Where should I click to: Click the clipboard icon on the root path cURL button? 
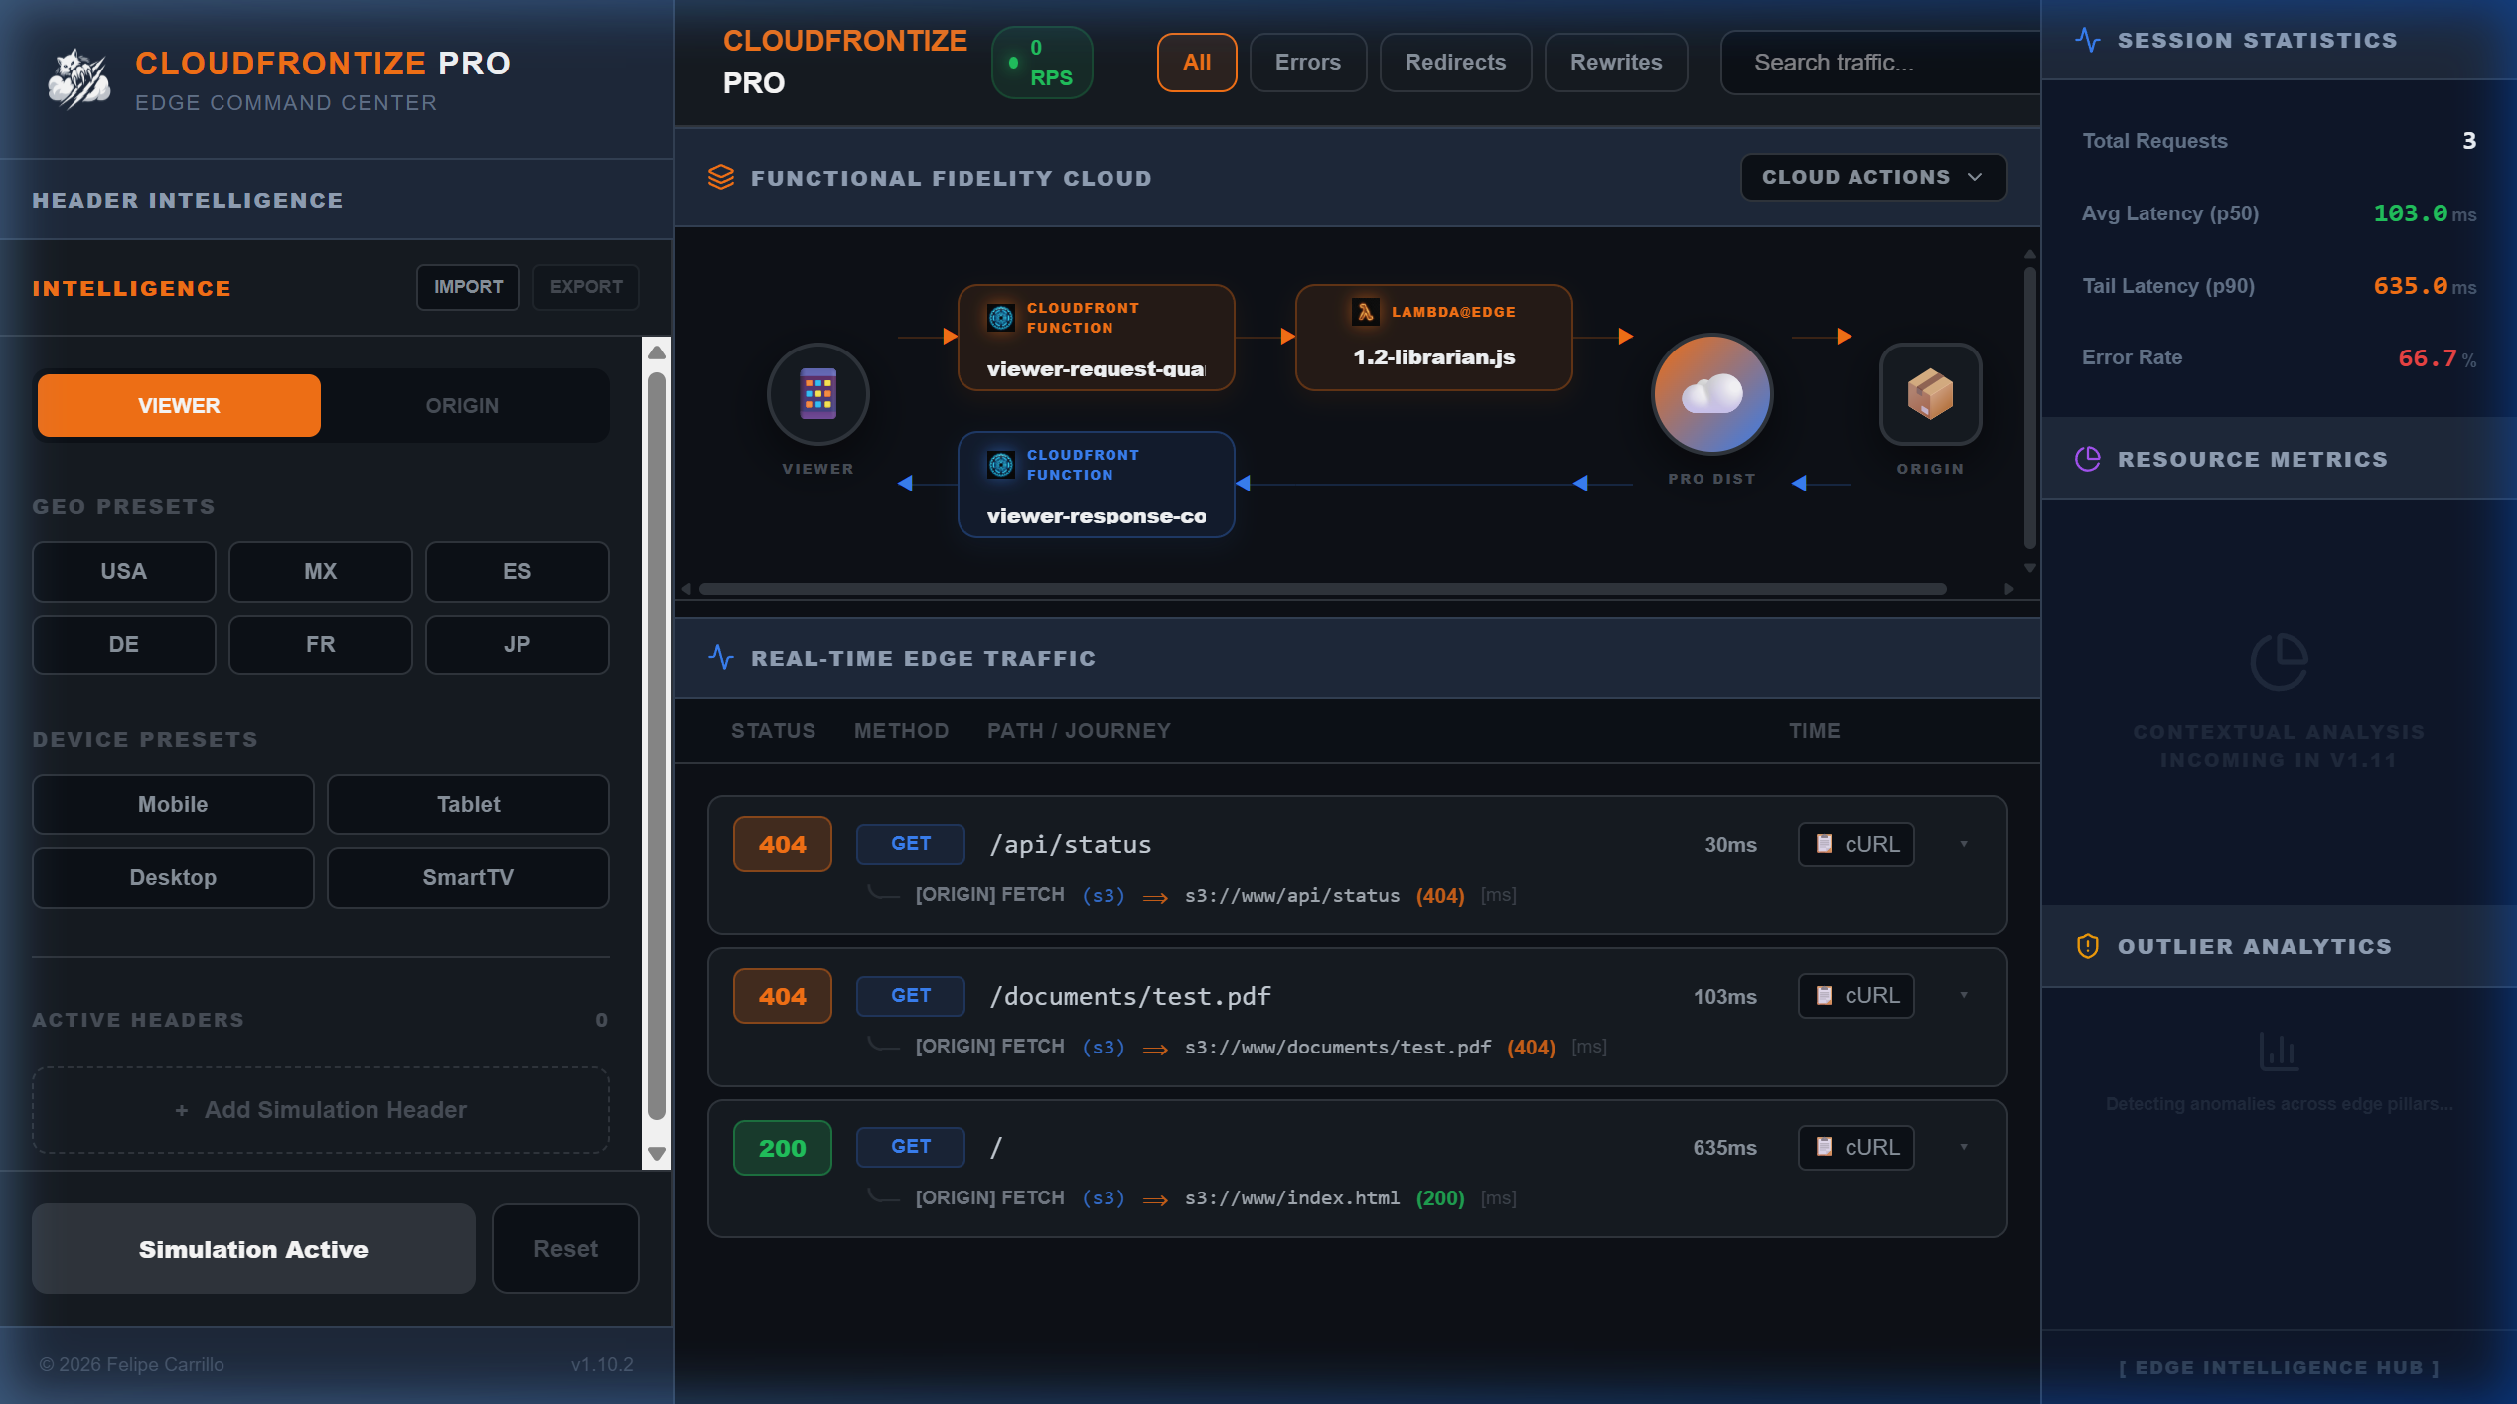[x=1824, y=1147]
